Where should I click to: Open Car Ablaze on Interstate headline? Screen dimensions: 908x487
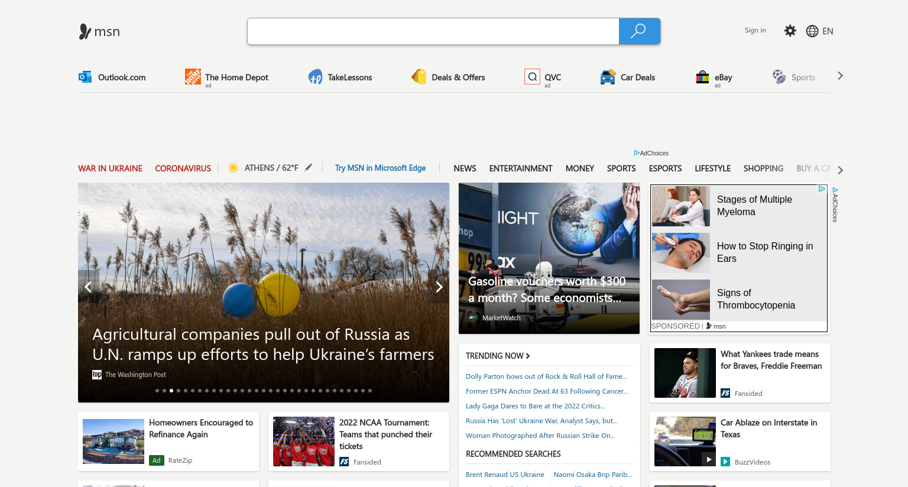pyautogui.click(x=768, y=428)
